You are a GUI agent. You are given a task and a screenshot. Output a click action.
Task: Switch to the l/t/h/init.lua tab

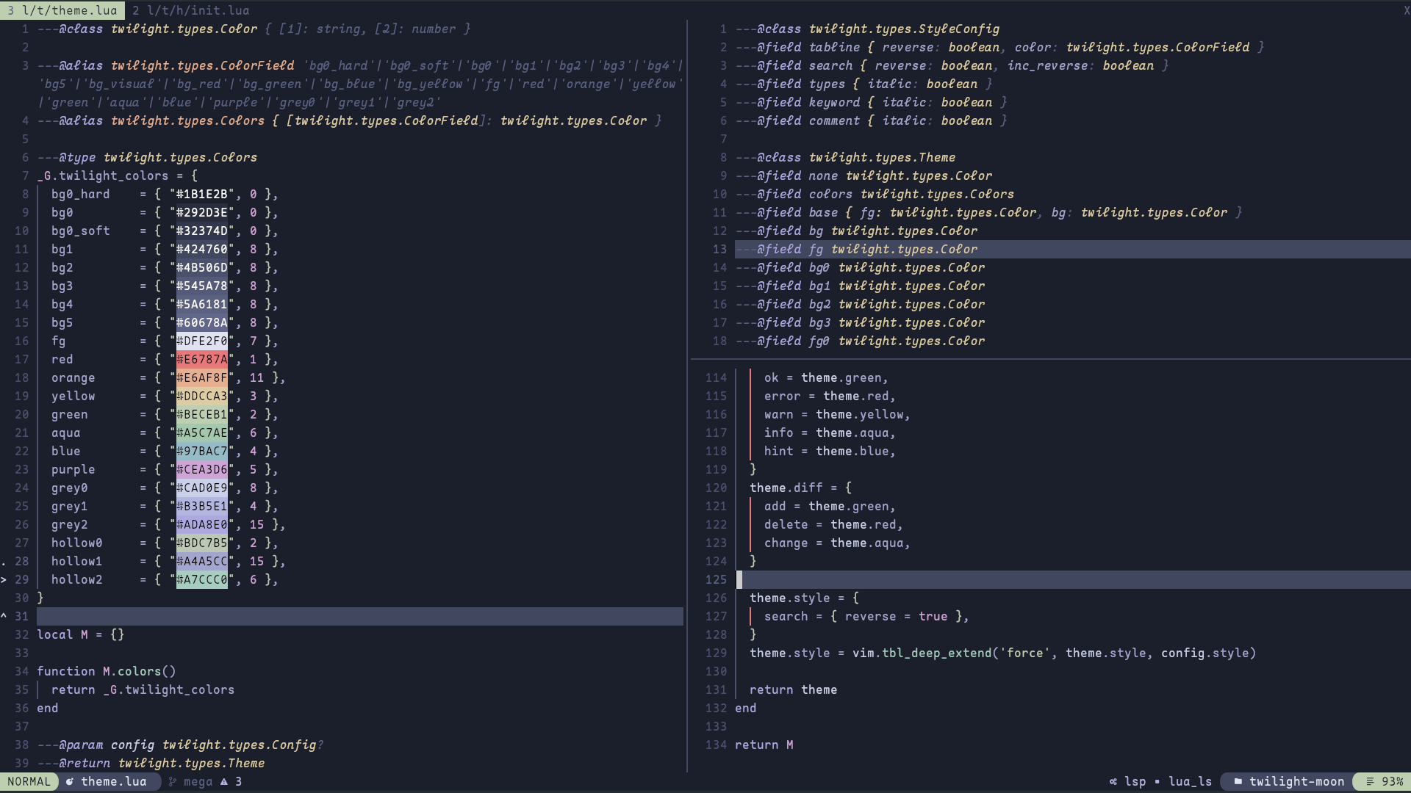pos(191,10)
